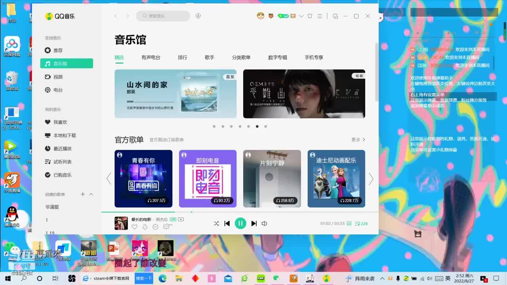The image size is (507, 285).
Task: Open the play queue with 228 songs
Action: tap(361, 224)
